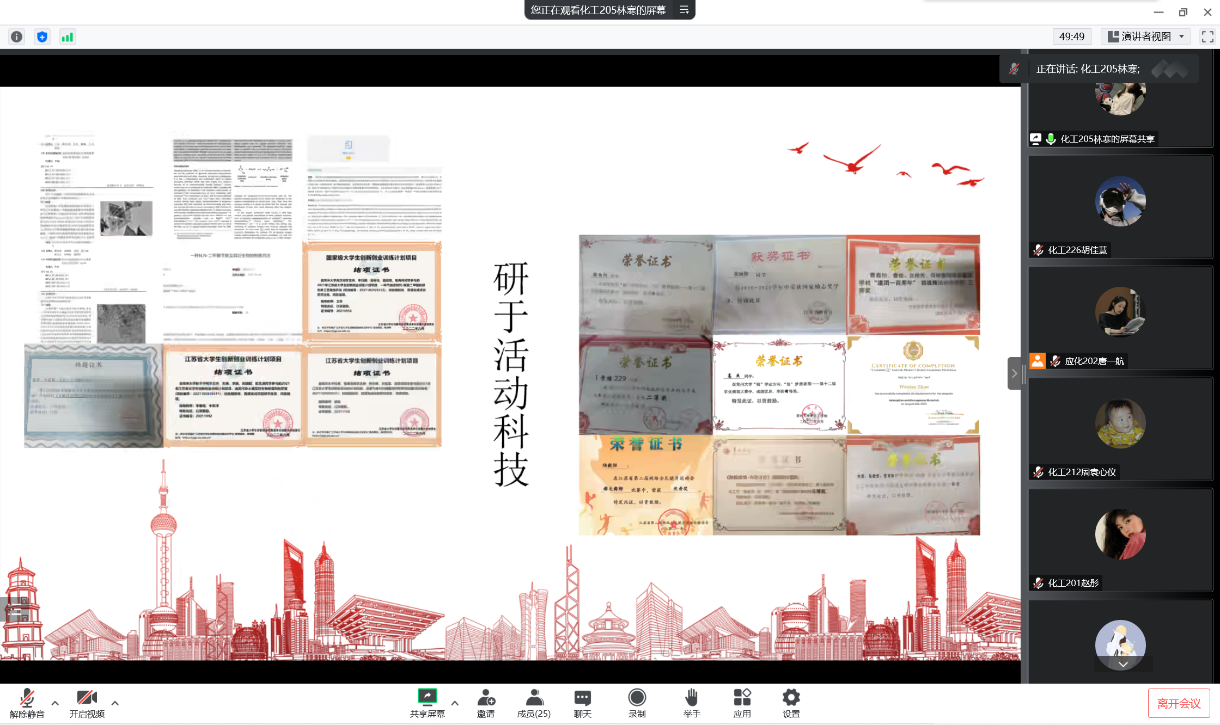Click the blue security shield icon

pos(42,37)
